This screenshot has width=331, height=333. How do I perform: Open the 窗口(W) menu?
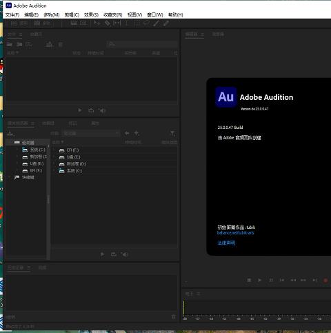click(155, 15)
